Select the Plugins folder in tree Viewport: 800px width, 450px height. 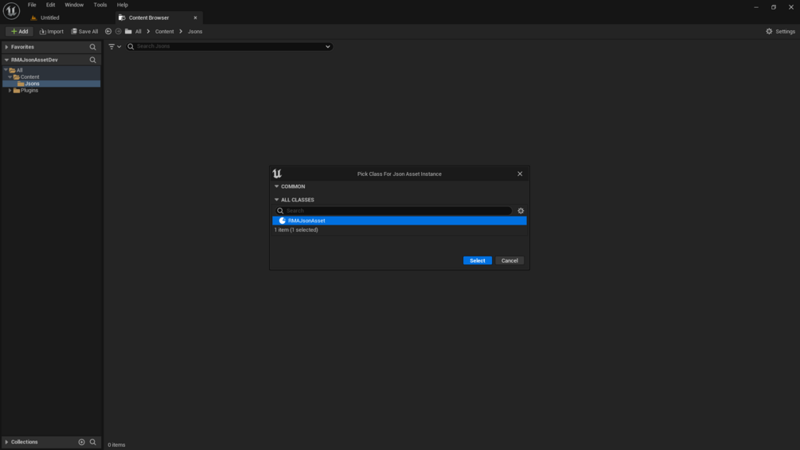pyautogui.click(x=29, y=90)
